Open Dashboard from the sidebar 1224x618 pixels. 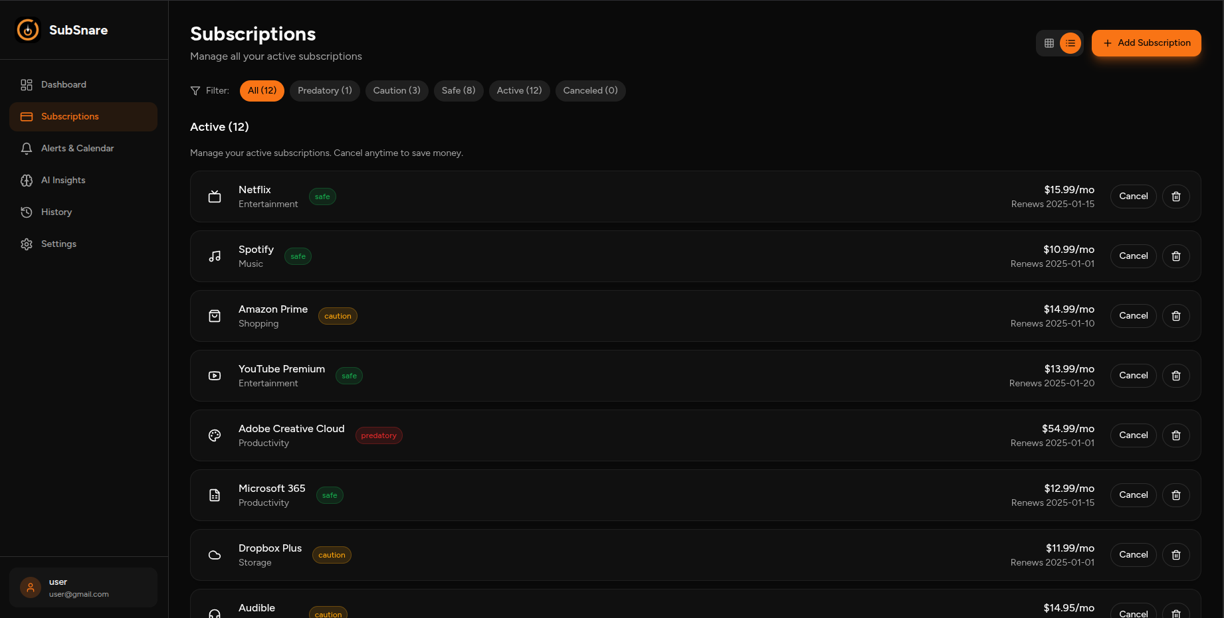(83, 84)
